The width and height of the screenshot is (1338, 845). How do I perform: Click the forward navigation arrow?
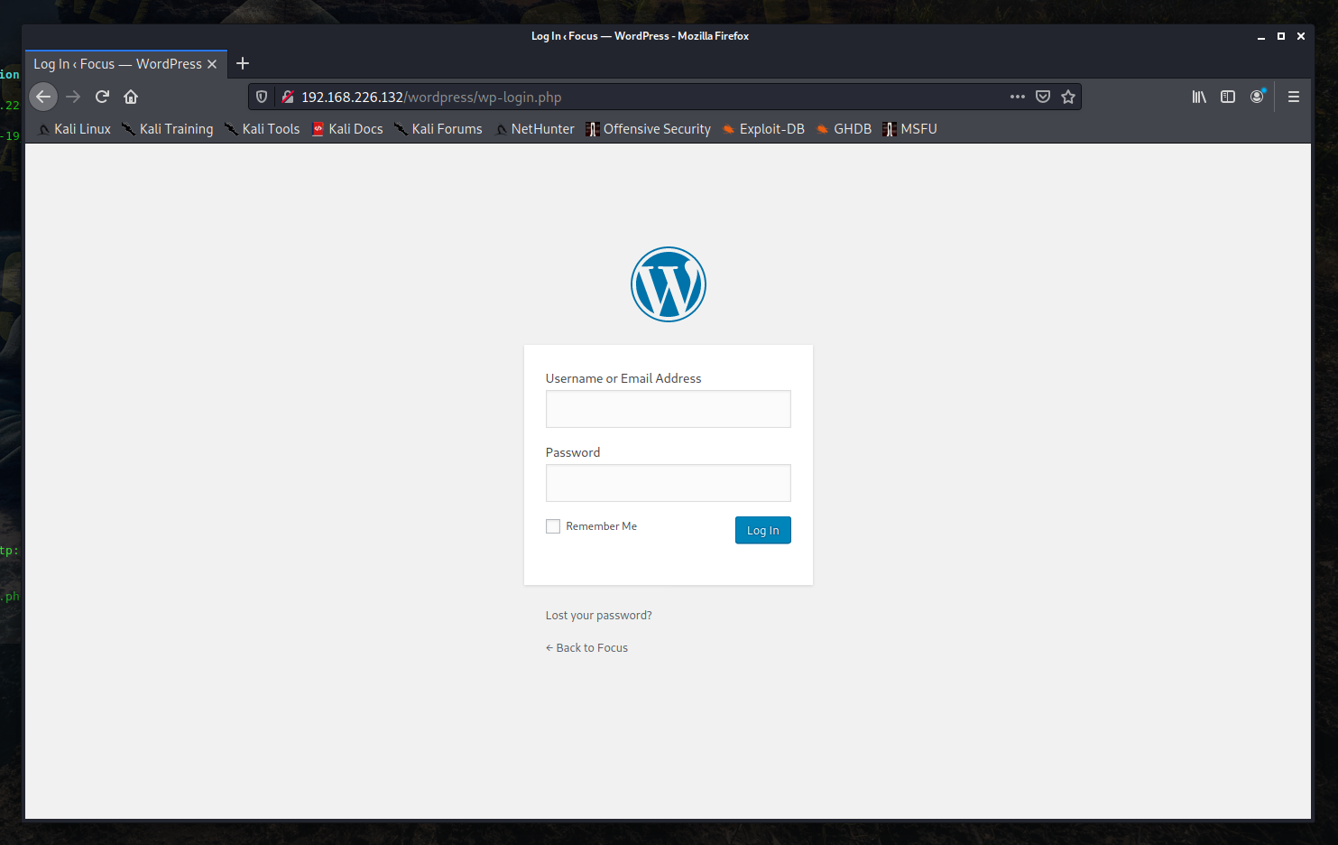tap(73, 97)
